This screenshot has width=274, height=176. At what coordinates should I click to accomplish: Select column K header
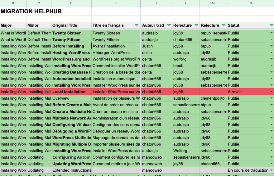point(156,3)
